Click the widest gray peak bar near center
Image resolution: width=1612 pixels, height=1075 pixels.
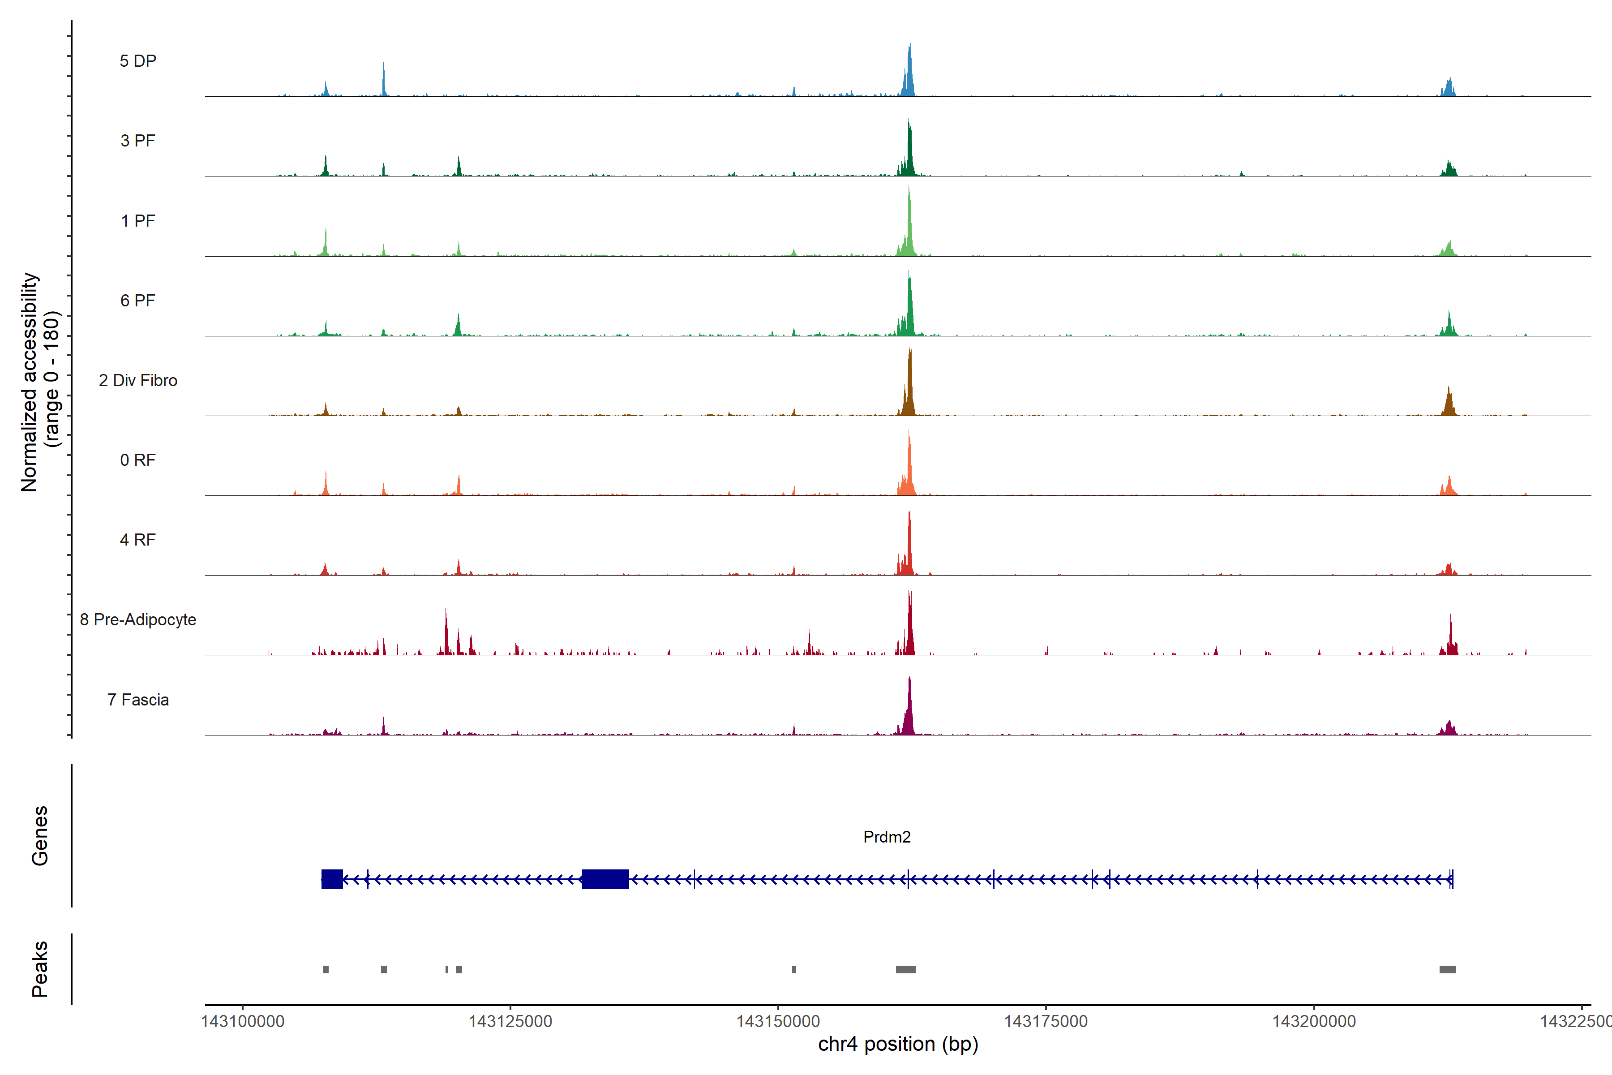point(905,969)
